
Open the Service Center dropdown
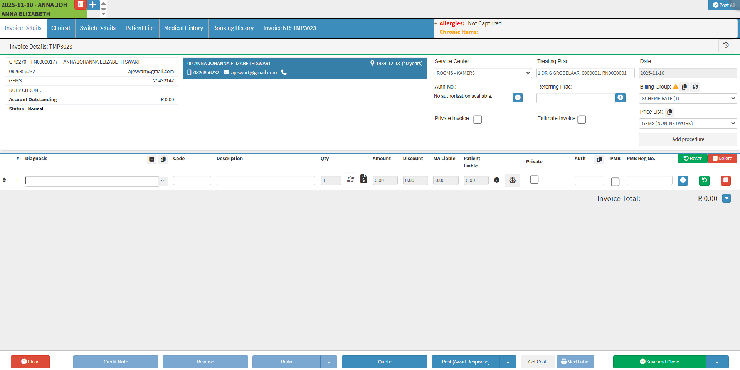pos(483,73)
